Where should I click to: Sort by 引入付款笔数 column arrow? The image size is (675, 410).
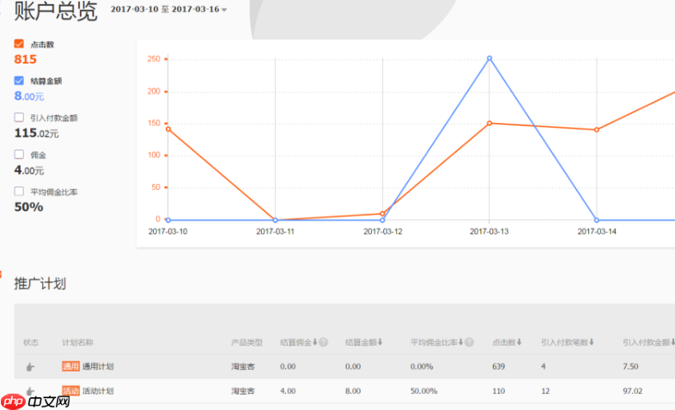pos(592,342)
